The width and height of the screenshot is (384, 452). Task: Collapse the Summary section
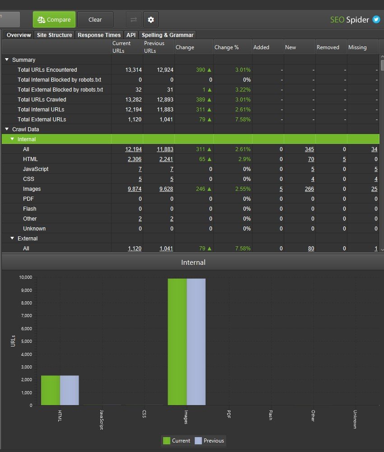coord(7,60)
